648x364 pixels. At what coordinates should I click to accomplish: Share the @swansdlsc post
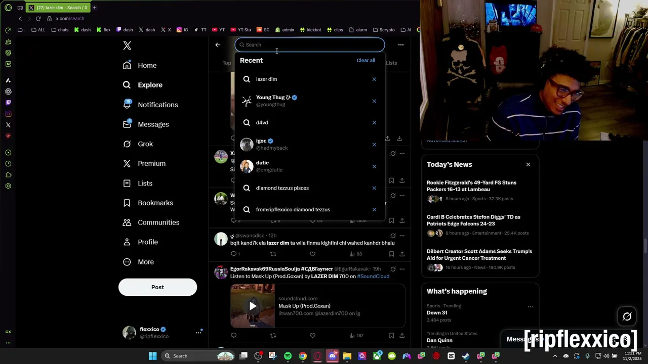(x=402, y=254)
